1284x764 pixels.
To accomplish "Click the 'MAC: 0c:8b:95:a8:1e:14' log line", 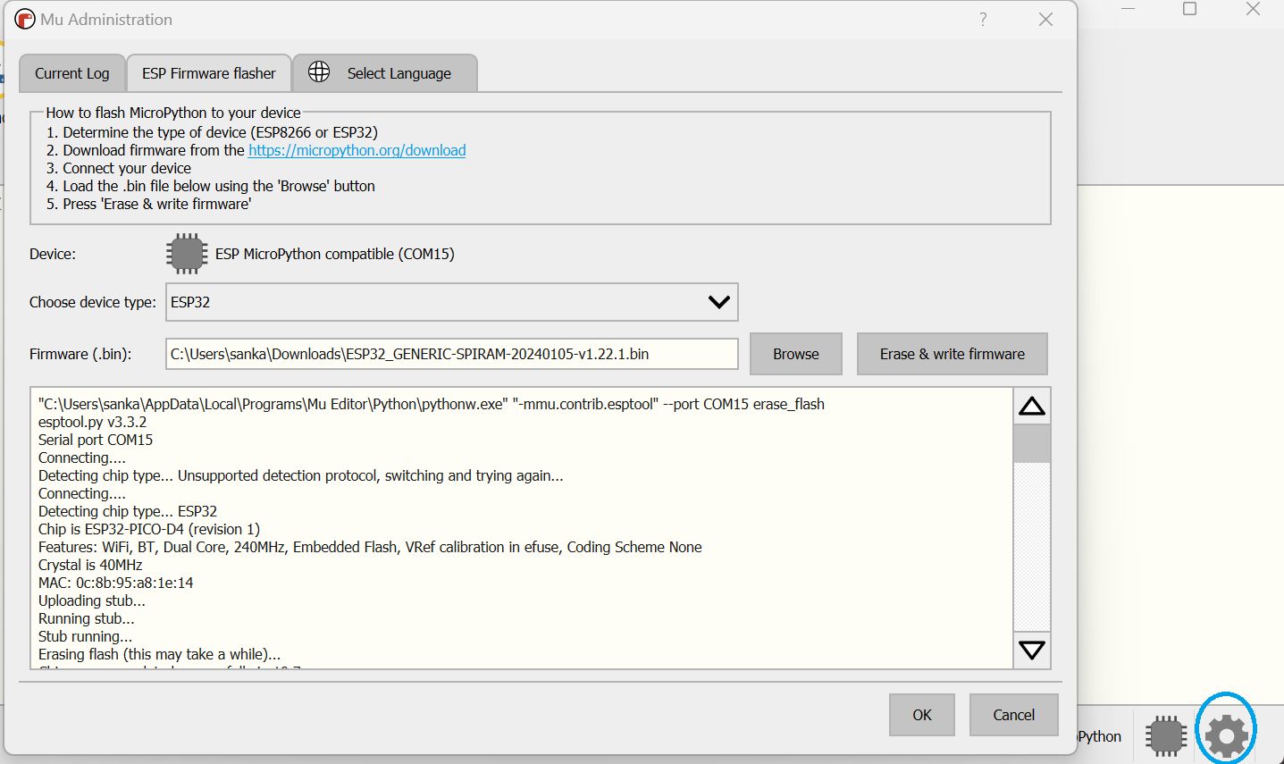I will coord(115,583).
